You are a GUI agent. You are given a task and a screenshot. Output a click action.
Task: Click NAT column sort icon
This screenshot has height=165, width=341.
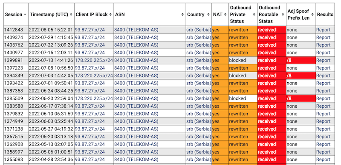click(x=225, y=14)
